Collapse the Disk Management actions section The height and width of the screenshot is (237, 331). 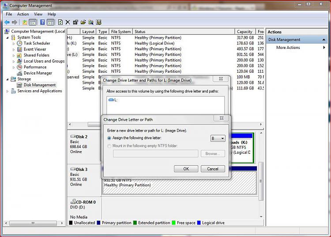click(323, 40)
